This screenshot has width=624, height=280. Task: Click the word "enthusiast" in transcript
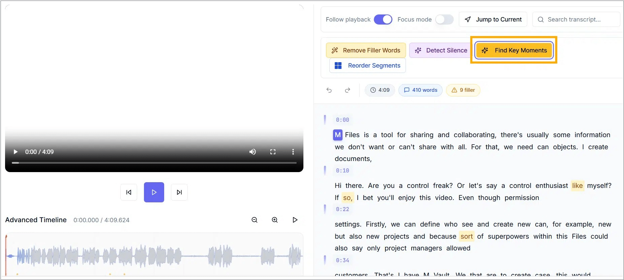[552, 186]
